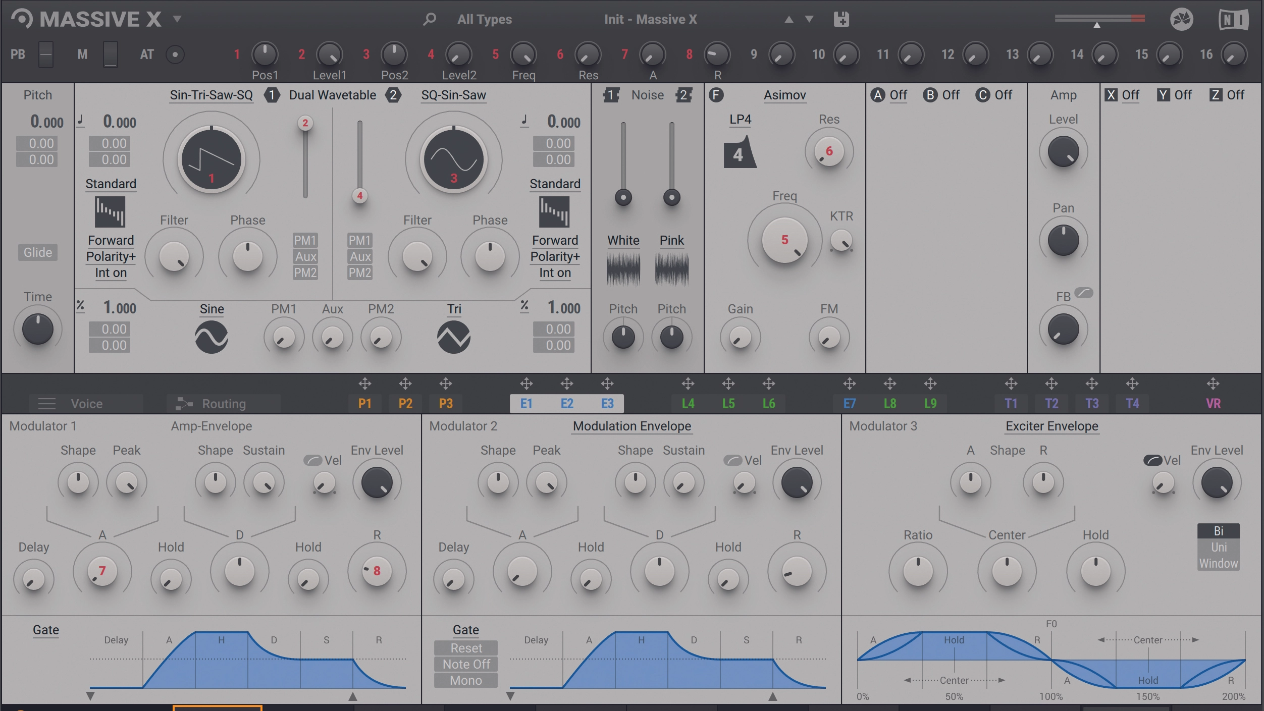Click oscillator 1 level slider handle 2
This screenshot has height=711, width=1264.
(305, 123)
